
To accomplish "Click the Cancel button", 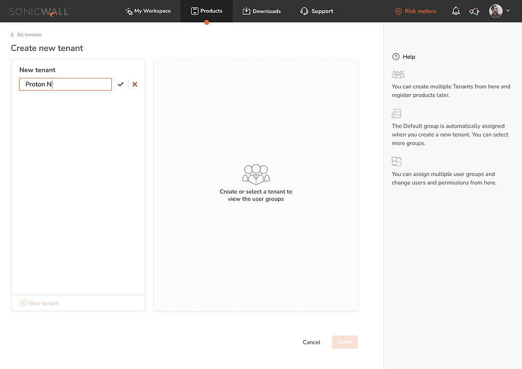I will pyautogui.click(x=311, y=342).
